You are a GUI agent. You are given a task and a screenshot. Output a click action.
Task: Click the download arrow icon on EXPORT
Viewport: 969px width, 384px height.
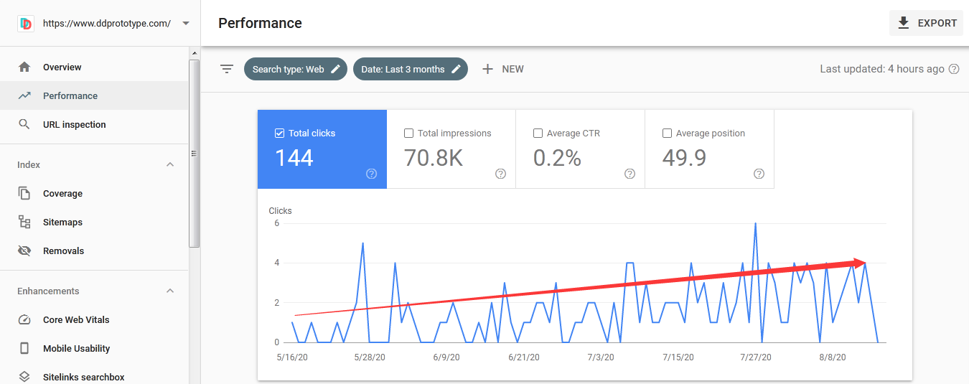(904, 23)
